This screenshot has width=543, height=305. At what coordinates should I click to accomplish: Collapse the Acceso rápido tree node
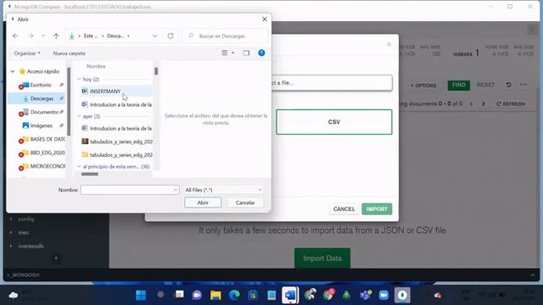(x=13, y=71)
